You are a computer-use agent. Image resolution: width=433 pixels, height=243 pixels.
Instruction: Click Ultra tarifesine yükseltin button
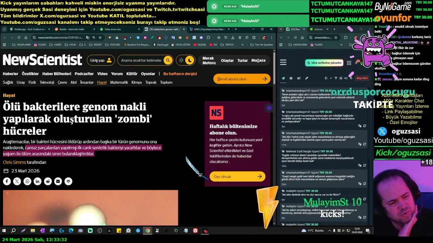coord(324,63)
